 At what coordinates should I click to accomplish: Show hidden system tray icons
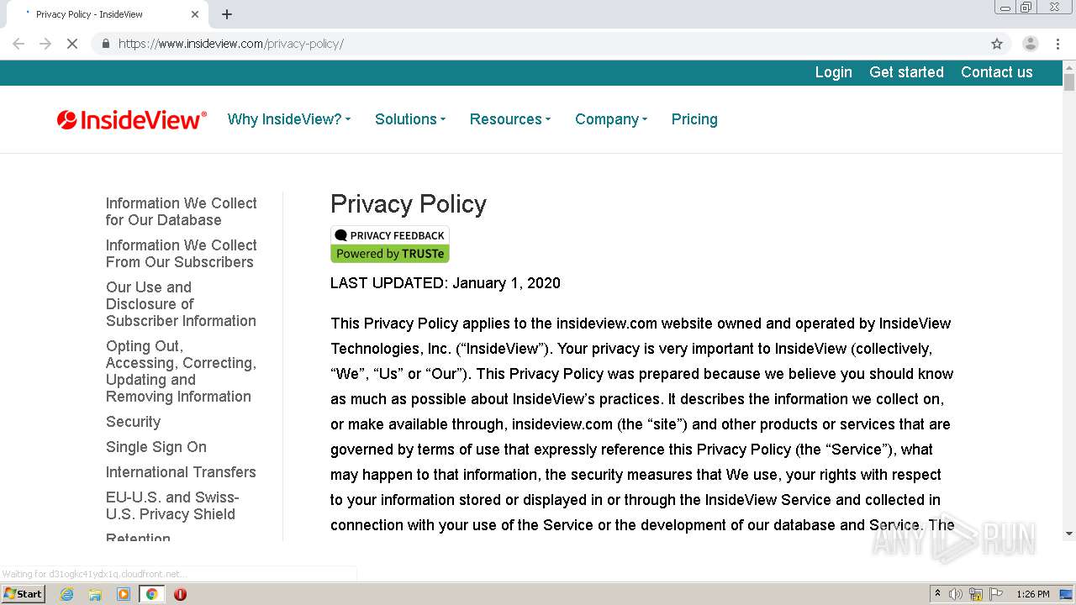coord(937,594)
